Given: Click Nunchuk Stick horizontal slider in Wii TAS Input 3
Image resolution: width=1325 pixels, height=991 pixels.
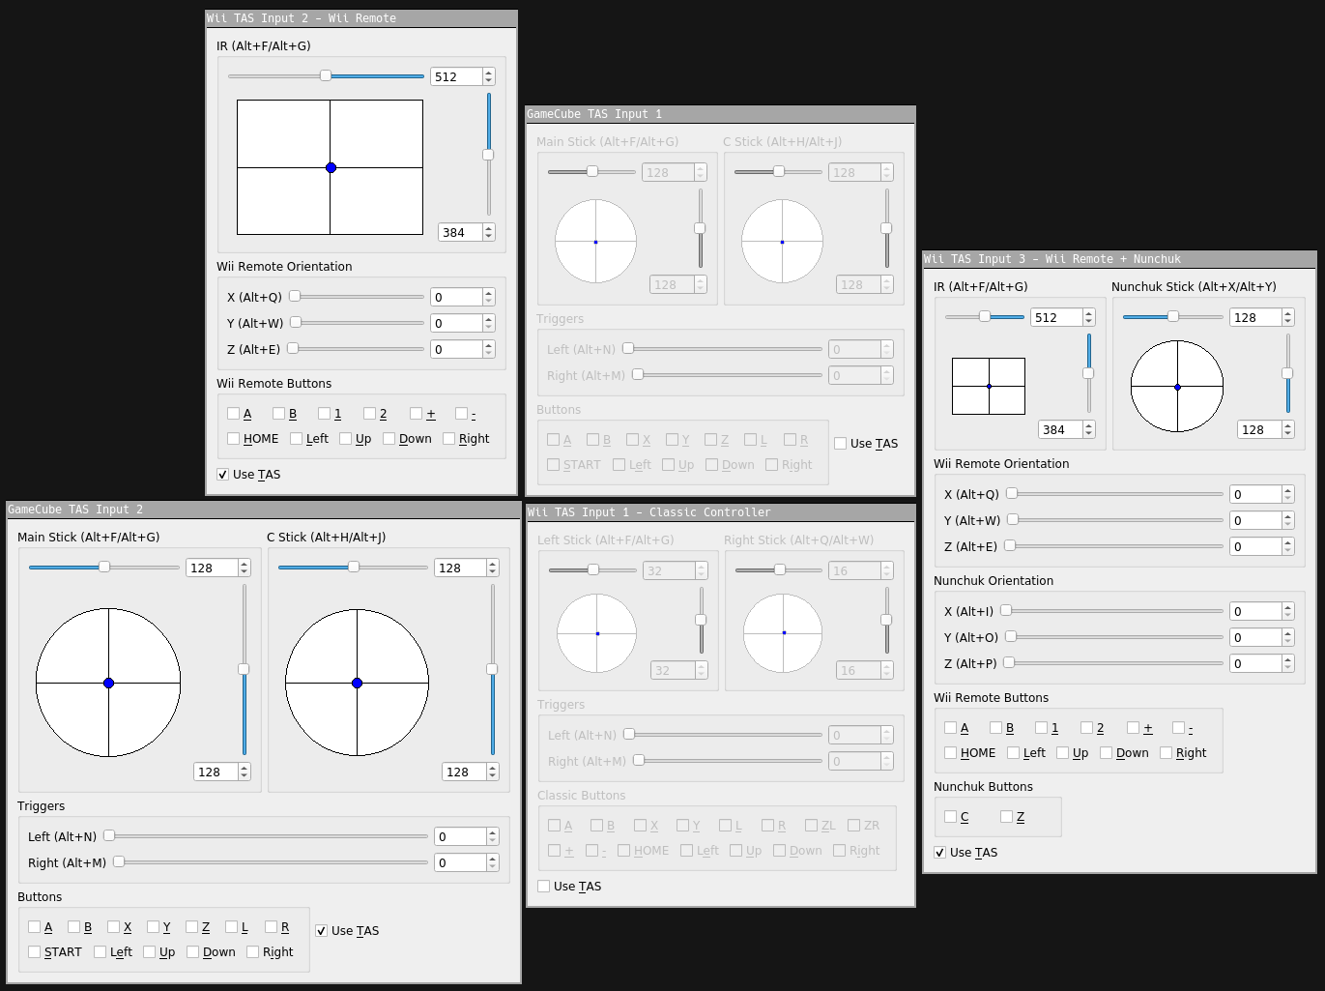Looking at the screenshot, I should click(x=1173, y=317).
